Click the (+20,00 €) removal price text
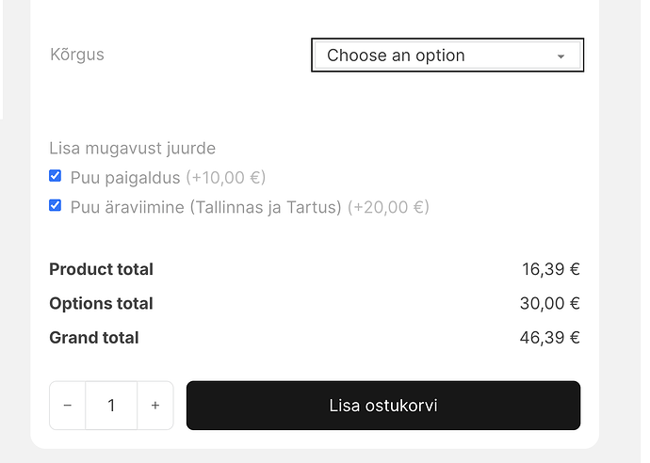This screenshot has height=463, width=650. tap(388, 207)
